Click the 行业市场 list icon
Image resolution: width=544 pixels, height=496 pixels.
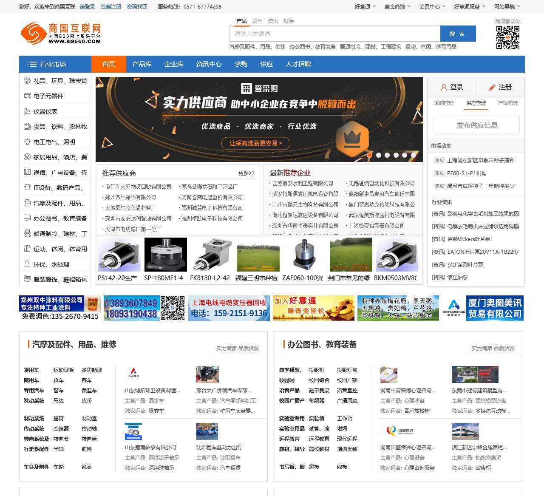[x=32, y=64]
